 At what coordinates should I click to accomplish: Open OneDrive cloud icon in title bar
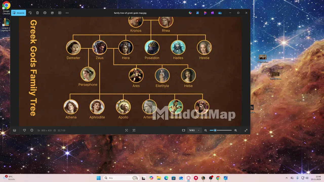pyautogui.click(x=220, y=13)
